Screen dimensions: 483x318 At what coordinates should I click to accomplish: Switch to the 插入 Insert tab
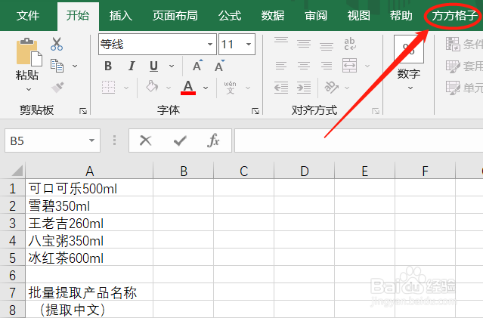[x=121, y=16]
